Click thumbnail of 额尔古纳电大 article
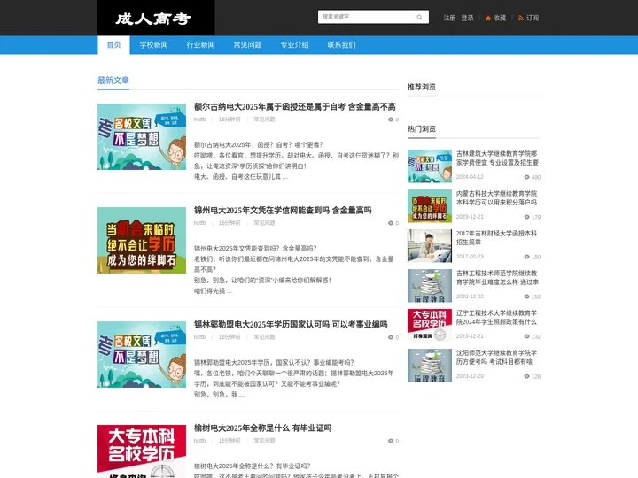This screenshot has width=638, height=478. [142, 136]
